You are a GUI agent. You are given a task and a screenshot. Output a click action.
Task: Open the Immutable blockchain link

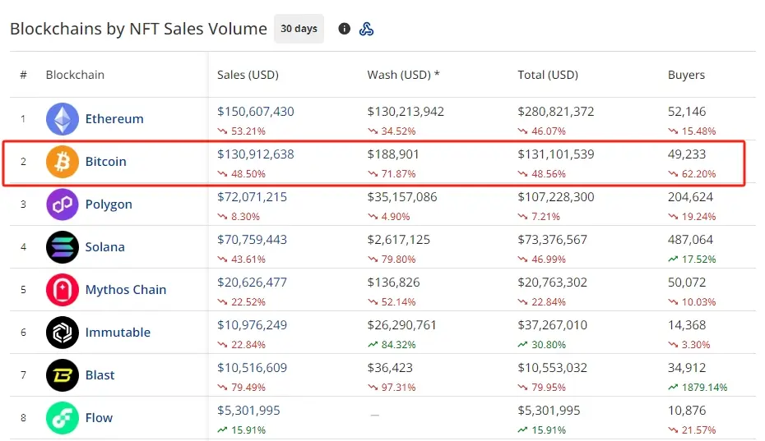pyautogui.click(x=118, y=333)
